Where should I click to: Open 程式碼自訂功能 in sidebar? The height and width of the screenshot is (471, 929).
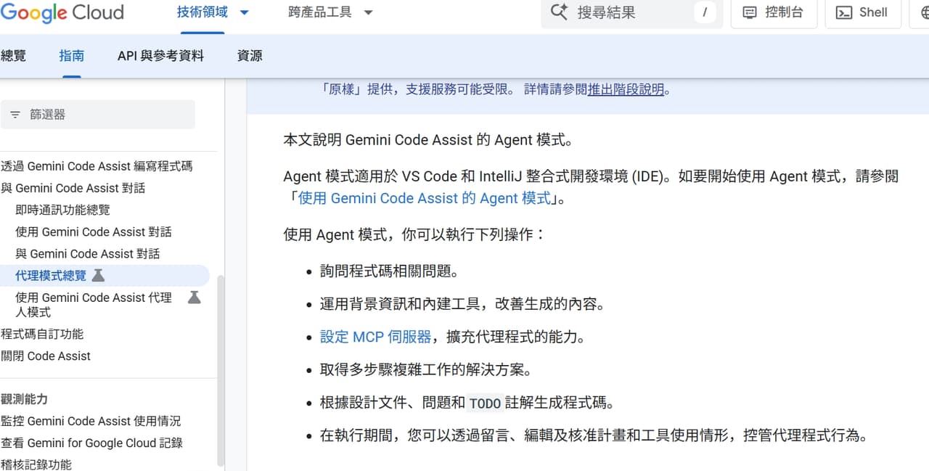42,334
